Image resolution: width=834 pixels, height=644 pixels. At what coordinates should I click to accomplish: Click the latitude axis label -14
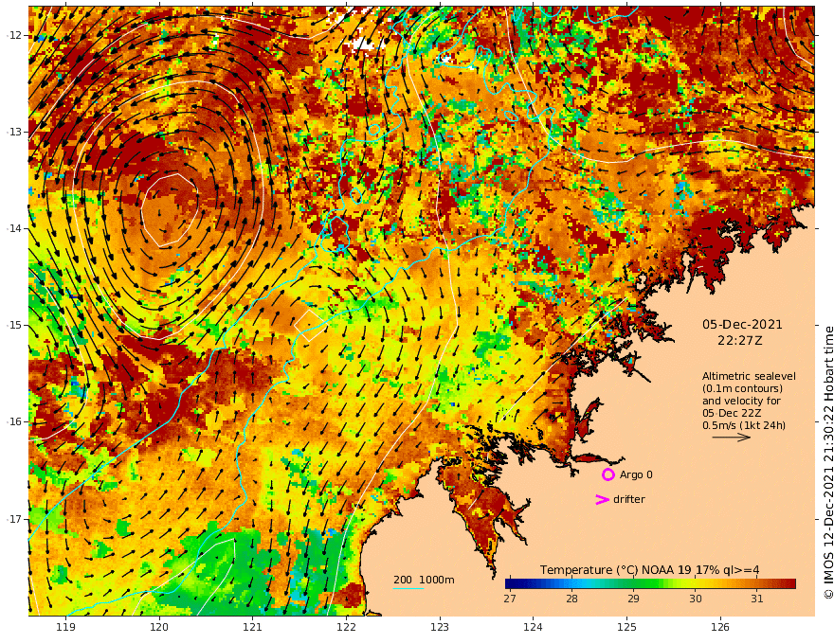[15, 228]
